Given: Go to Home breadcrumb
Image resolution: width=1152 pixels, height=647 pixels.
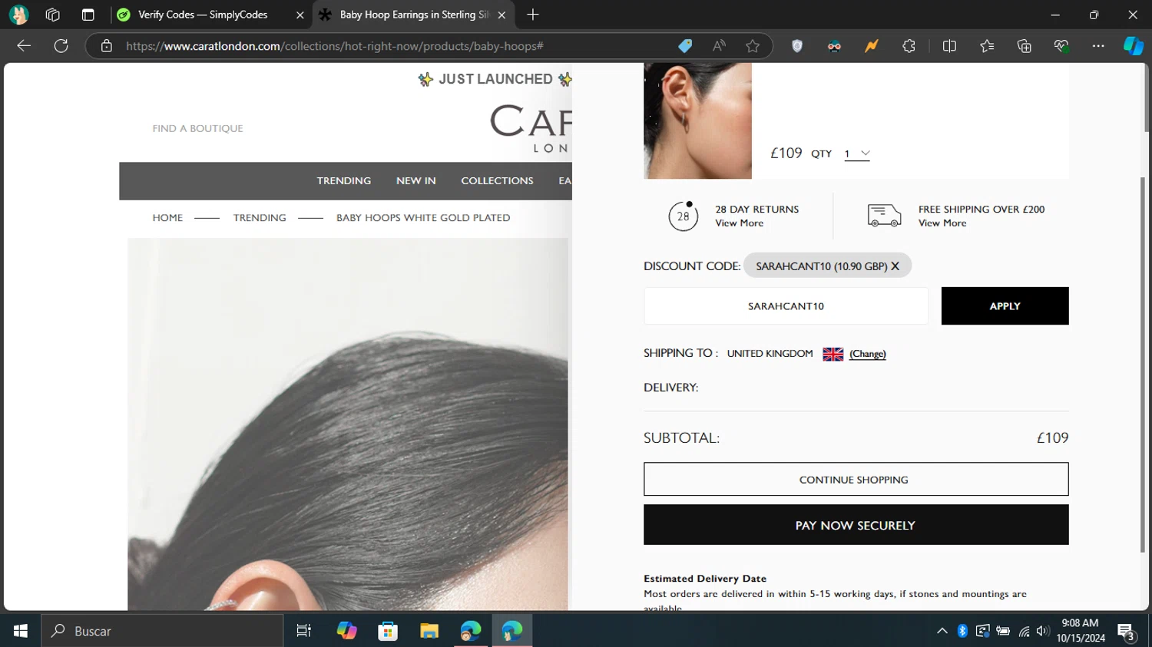Looking at the screenshot, I should click(167, 218).
